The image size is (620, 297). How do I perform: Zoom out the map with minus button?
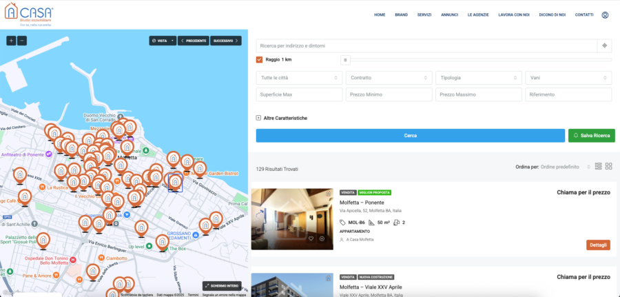[22, 41]
